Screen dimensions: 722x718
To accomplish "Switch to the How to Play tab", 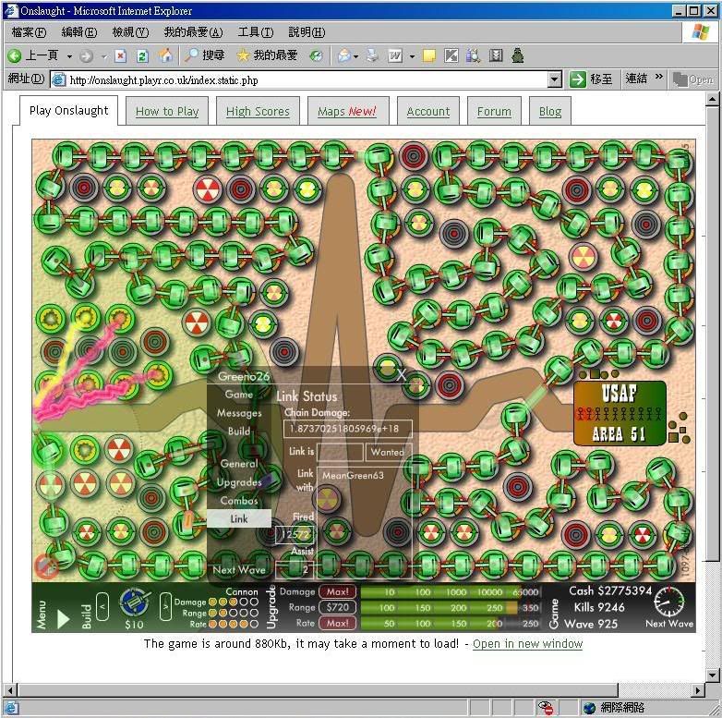I will click(x=167, y=111).
